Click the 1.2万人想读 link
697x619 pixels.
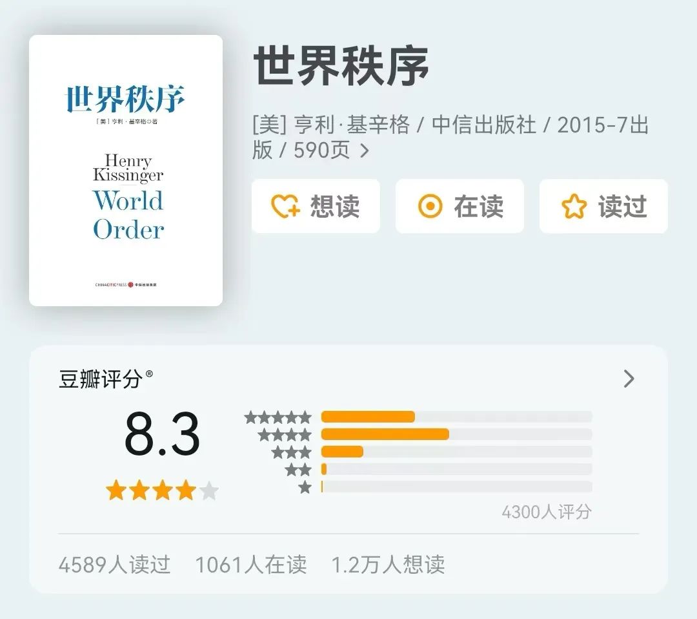coord(388,564)
